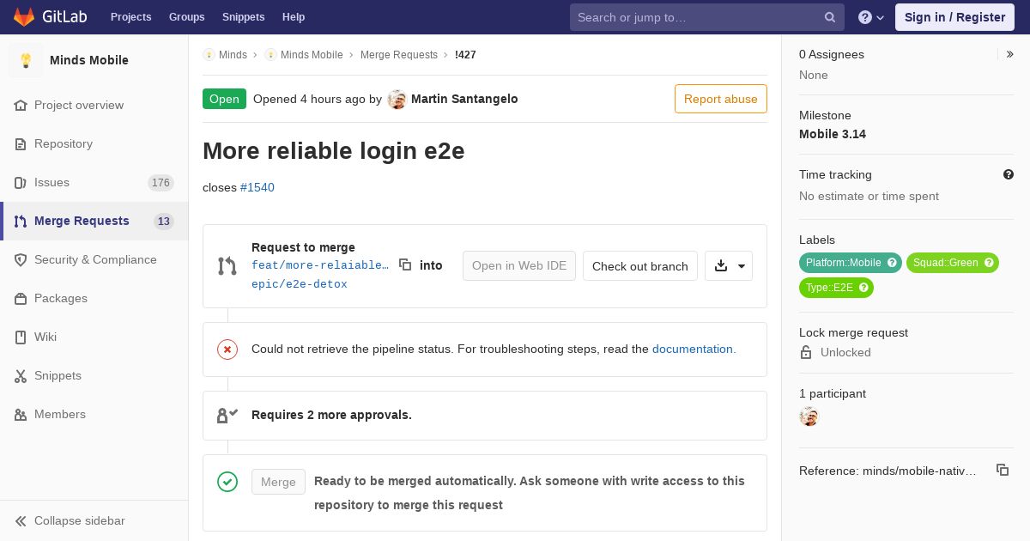
Task: Click the Collapse sidebar chevrons icon
Action: 21,520
